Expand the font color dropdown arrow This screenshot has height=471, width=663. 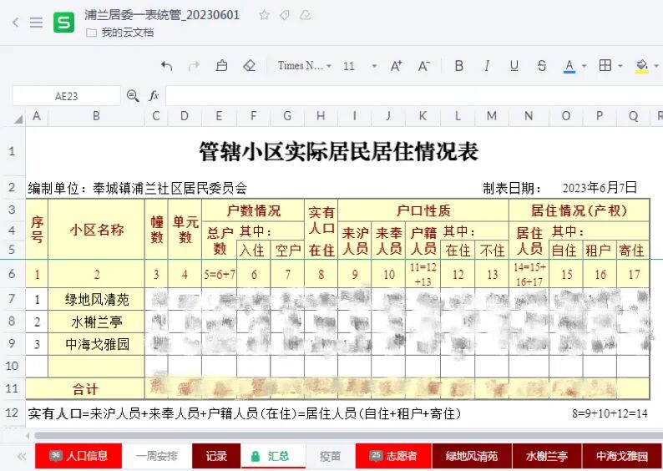pyautogui.click(x=585, y=66)
